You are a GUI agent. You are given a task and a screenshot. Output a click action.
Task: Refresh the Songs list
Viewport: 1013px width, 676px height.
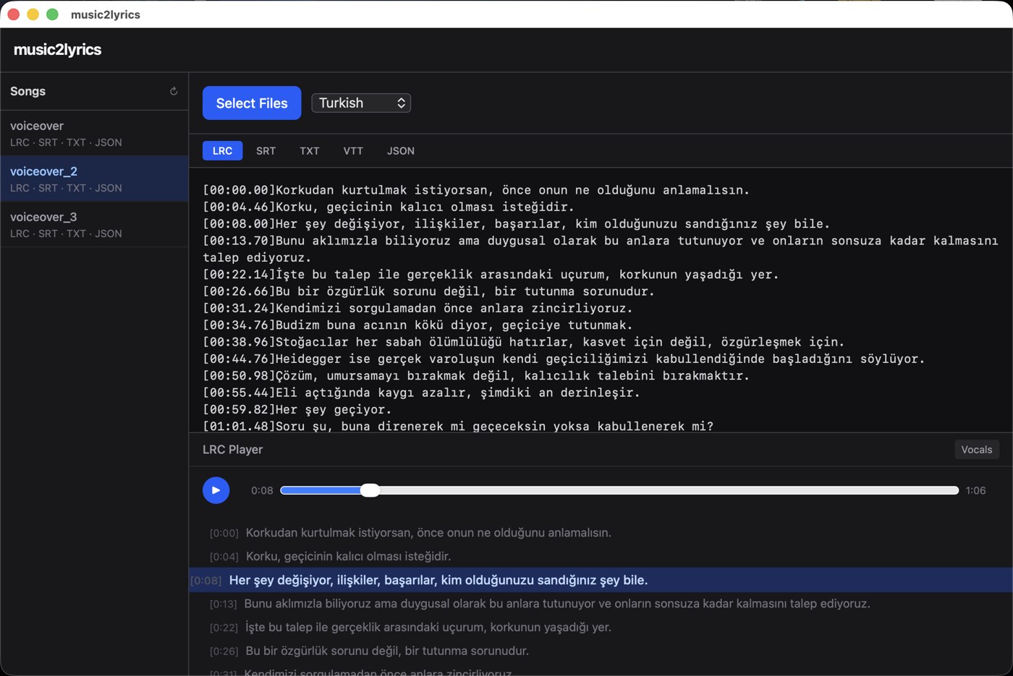point(174,91)
